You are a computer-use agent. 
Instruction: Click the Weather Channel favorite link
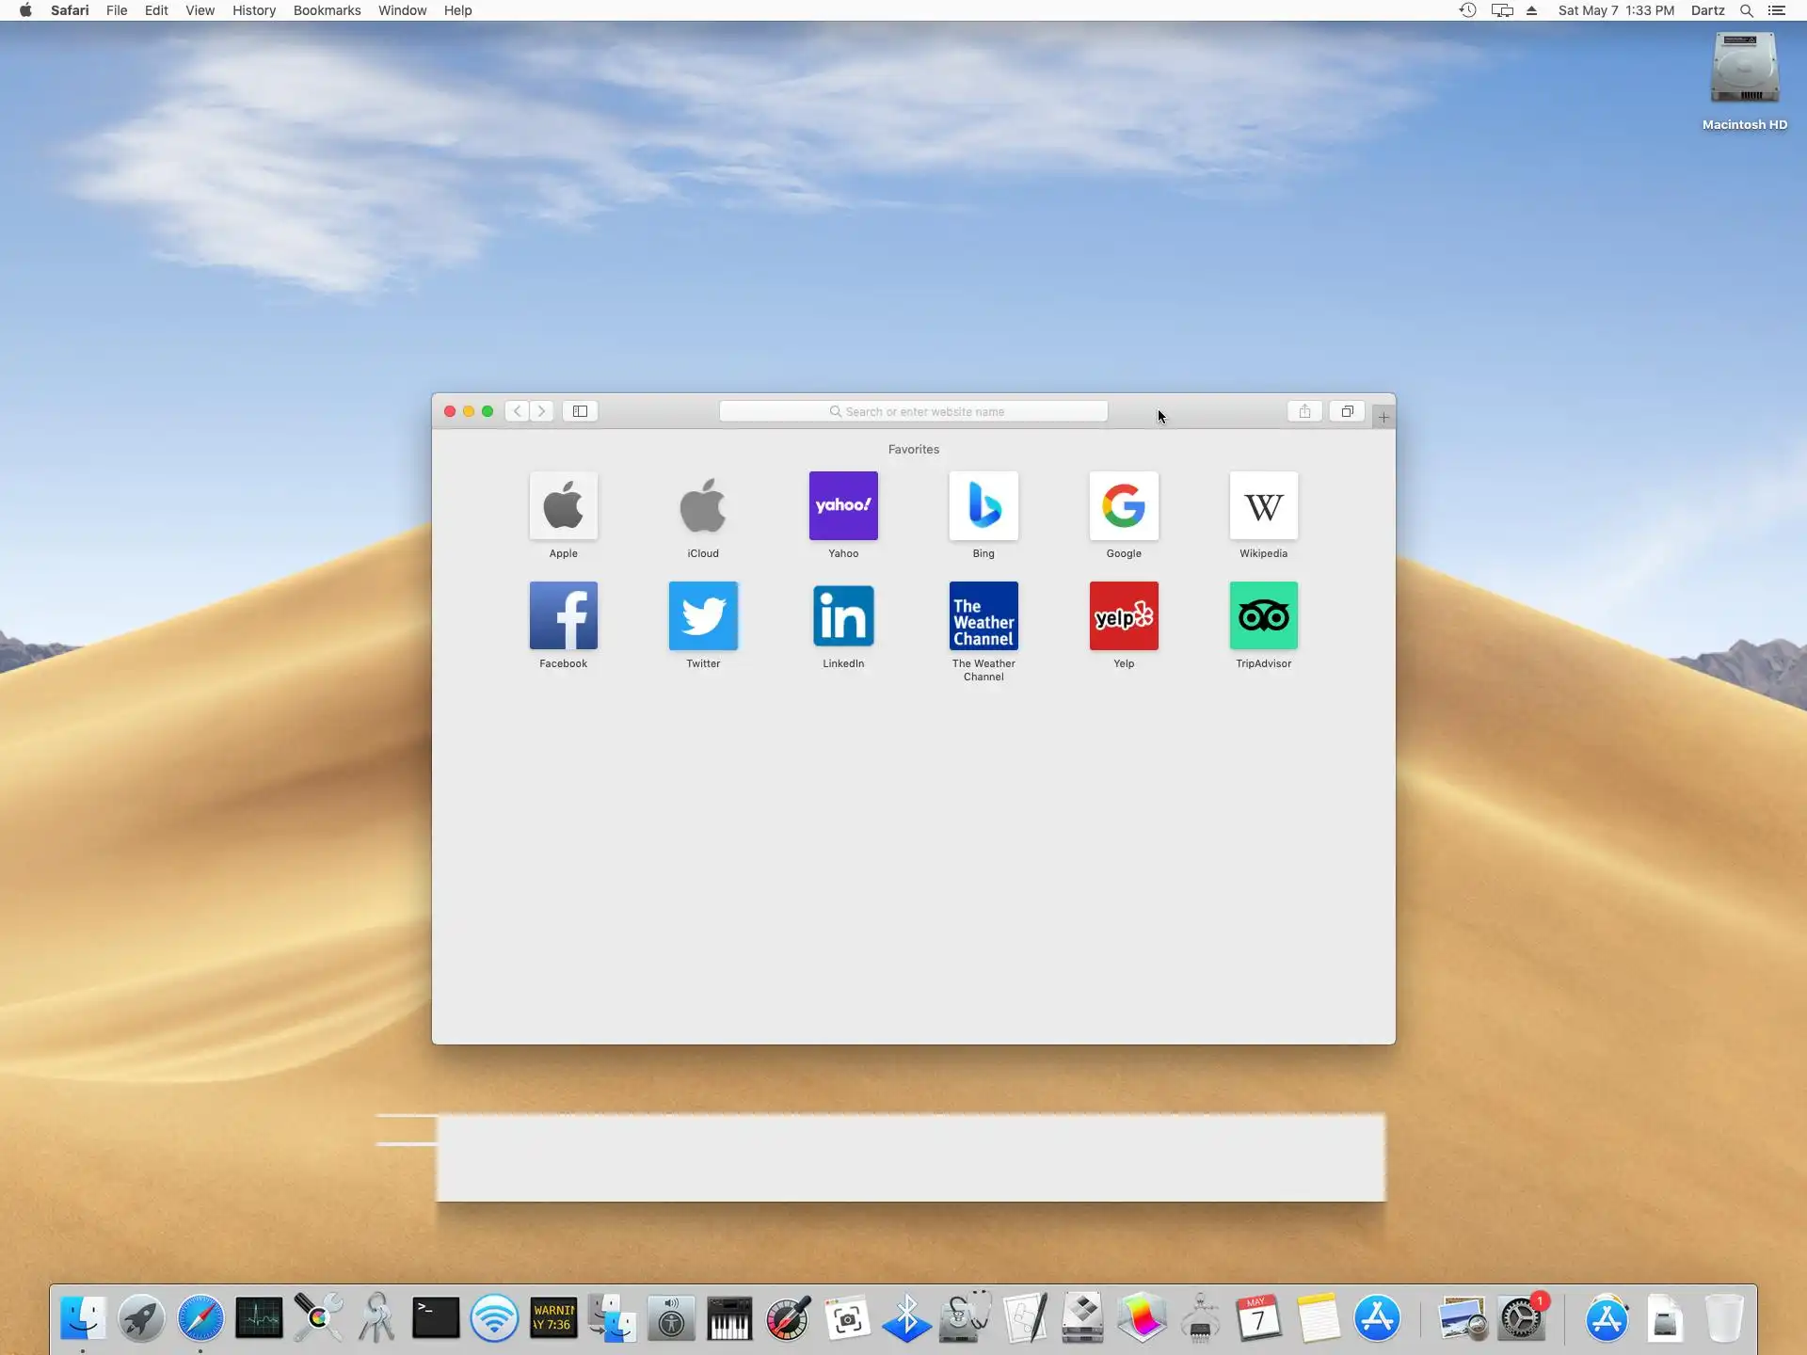point(983,616)
